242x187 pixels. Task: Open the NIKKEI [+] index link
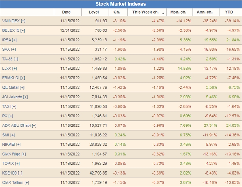coord(11,144)
